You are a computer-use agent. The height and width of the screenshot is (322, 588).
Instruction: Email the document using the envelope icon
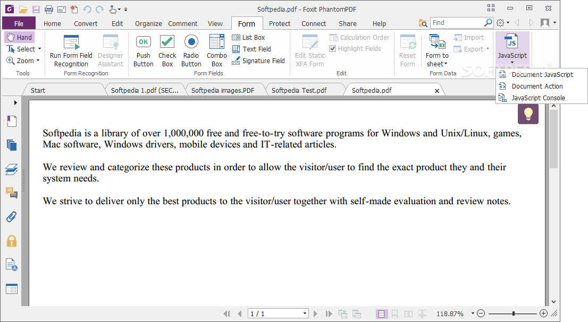click(x=62, y=9)
